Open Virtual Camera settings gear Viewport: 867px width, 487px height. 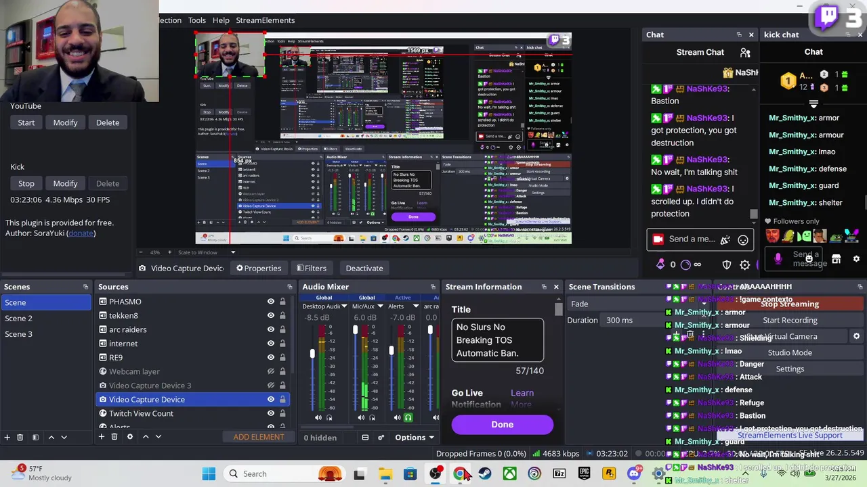point(856,336)
